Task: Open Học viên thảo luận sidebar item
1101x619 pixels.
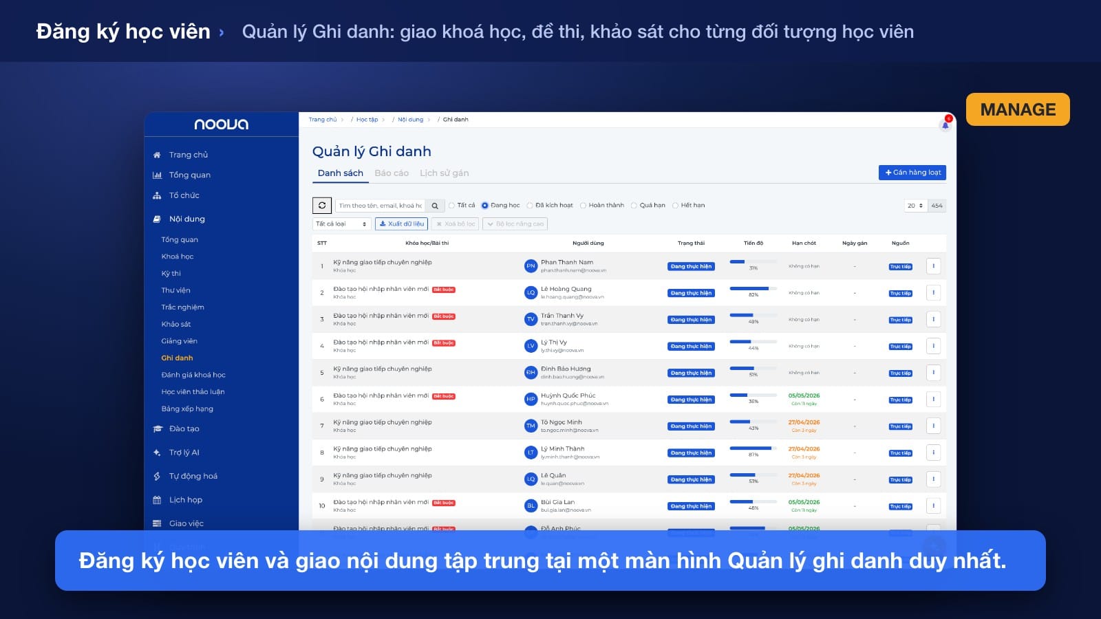Action: pyautogui.click(x=193, y=391)
